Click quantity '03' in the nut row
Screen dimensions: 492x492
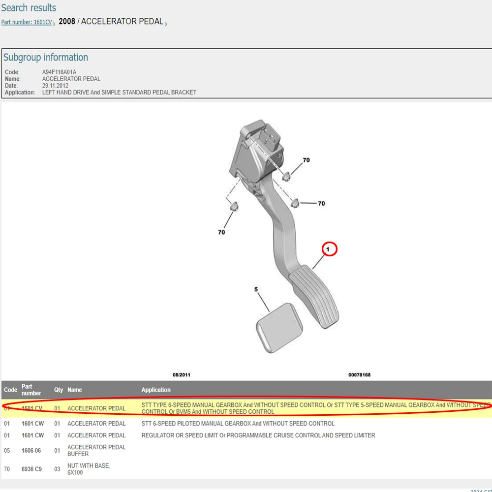pos(57,469)
